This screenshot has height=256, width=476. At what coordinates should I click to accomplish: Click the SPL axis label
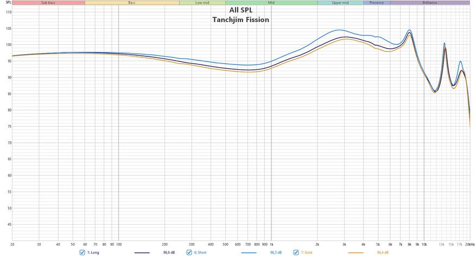pyautogui.click(x=9, y=2)
